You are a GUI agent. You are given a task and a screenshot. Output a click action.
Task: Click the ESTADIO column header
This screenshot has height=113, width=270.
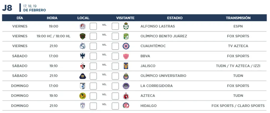point(175,18)
